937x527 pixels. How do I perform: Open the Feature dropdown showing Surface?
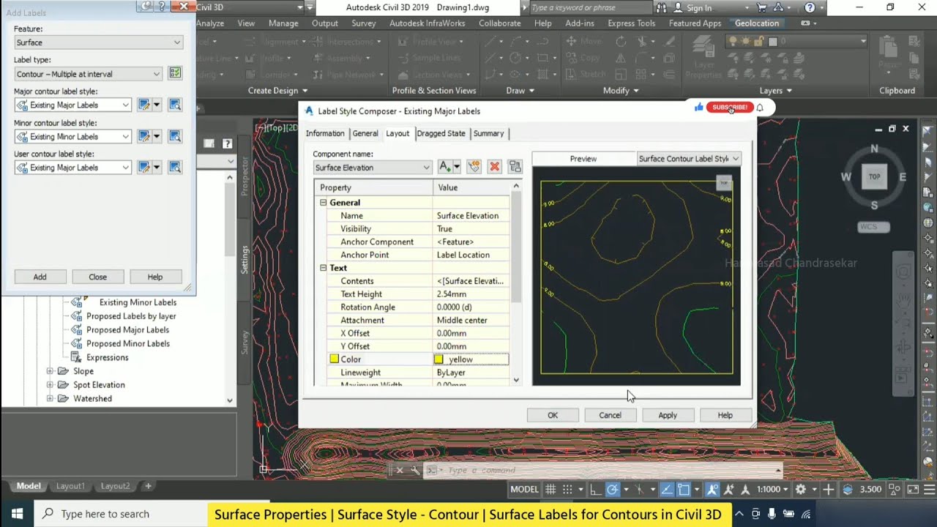pyautogui.click(x=98, y=42)
